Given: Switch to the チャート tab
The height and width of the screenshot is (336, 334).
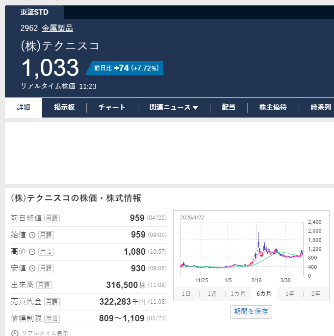Looking at the screenshot, I should tap(112, 107).
